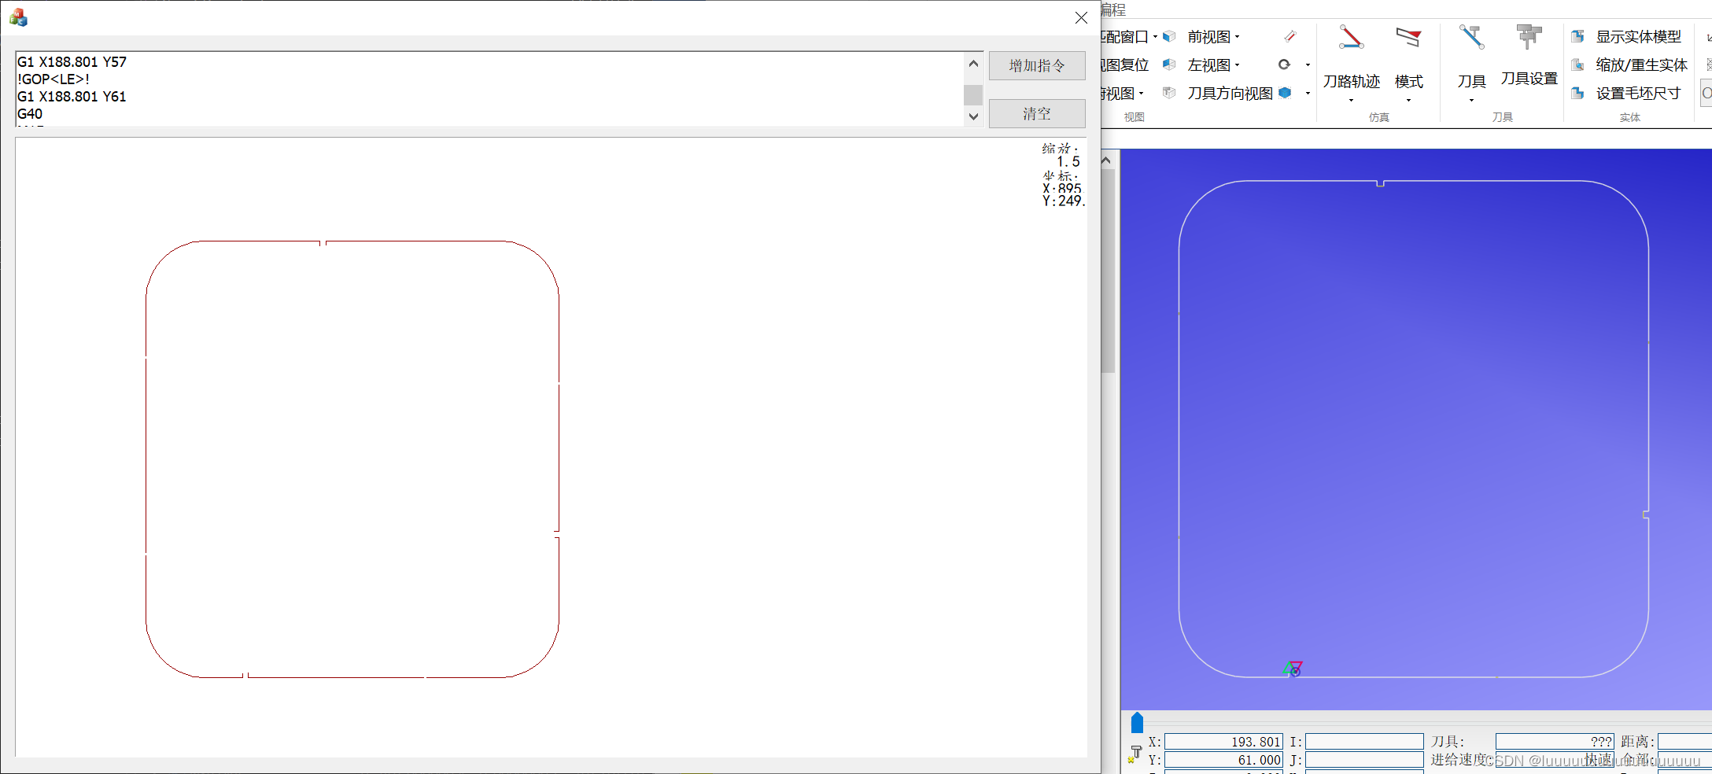Click the up arrow of the G-code list scrollbar
The height and width of the screenshot is (774, 1712).
point(973,64)
